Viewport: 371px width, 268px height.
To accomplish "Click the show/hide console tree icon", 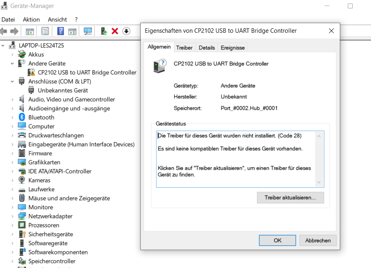I will pos(30,31).
